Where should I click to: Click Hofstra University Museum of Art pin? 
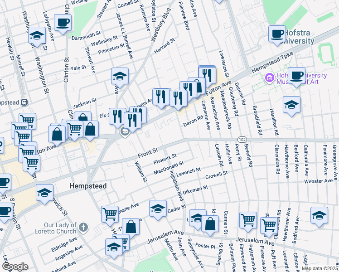tap(269, 78)
